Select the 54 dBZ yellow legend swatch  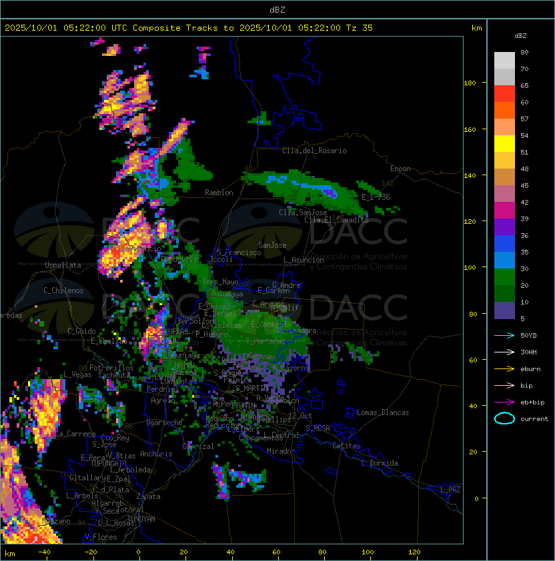(504, 144)
